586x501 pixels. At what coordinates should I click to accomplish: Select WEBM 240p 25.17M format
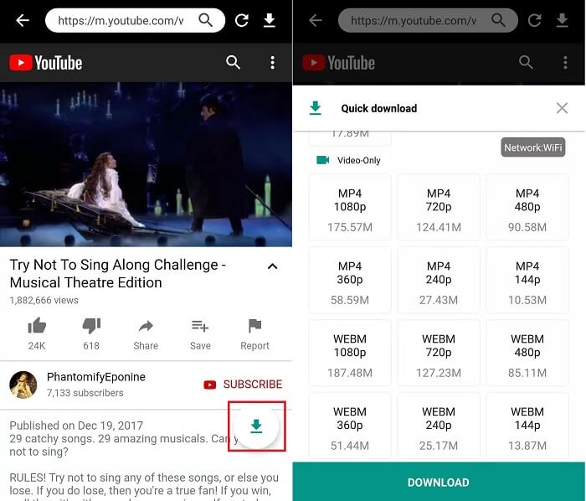(439, 426)
